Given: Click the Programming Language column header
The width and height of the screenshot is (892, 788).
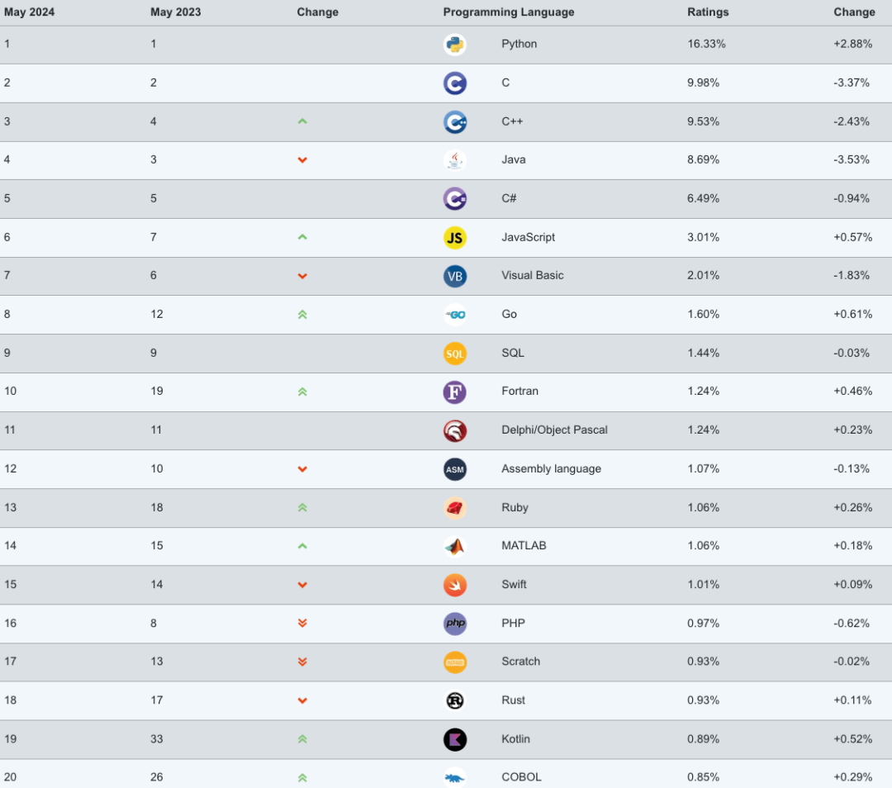Looking at the screenshot, I should [509, 12].
